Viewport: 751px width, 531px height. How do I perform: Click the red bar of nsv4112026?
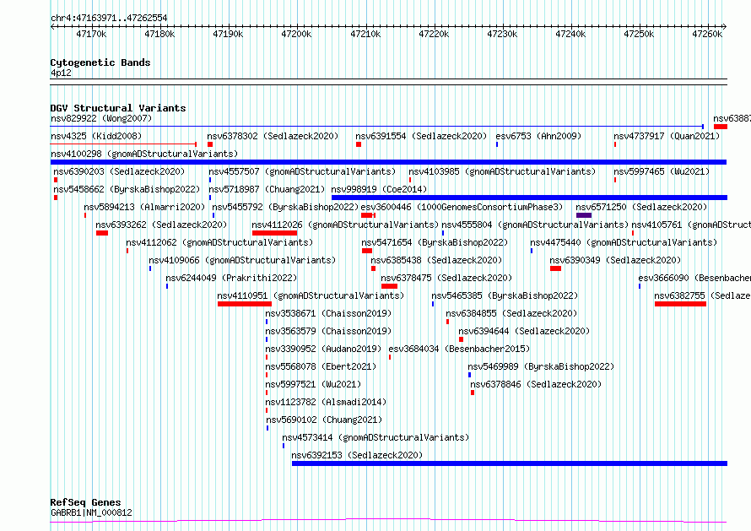pyautogui.click(x=274, y=233)
